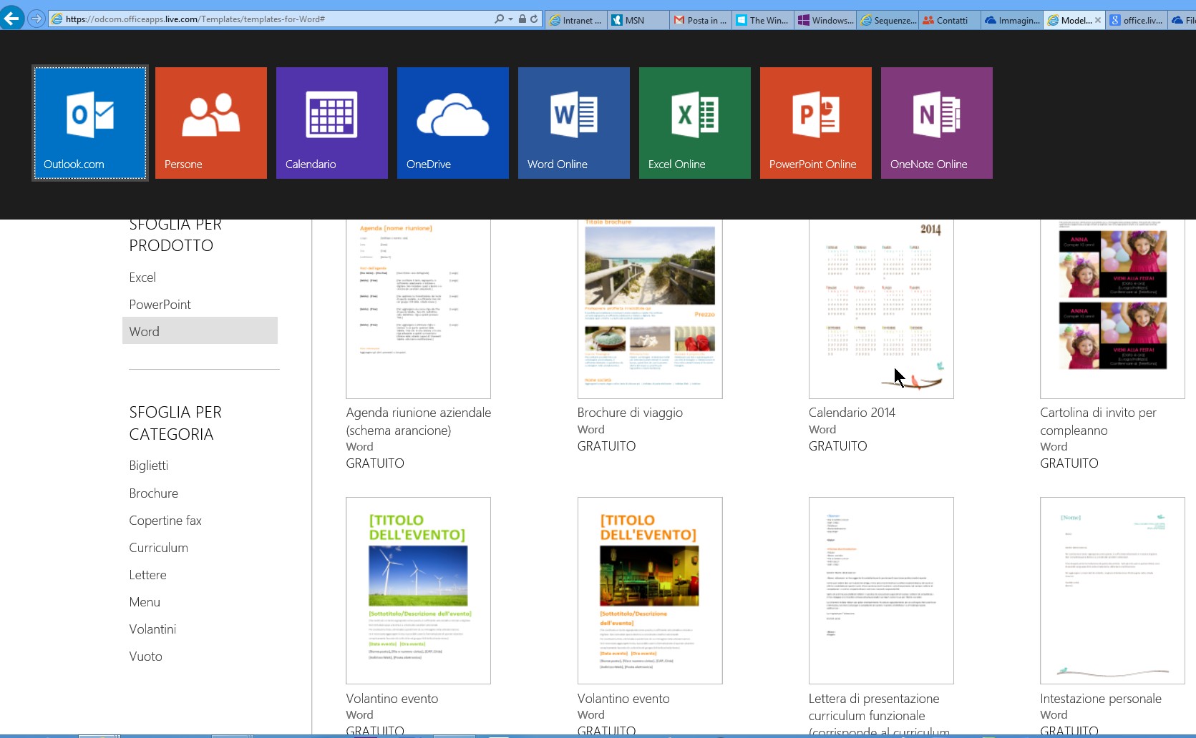
Task: Expand the address bar search dropdown arrow
Action: 510,19
